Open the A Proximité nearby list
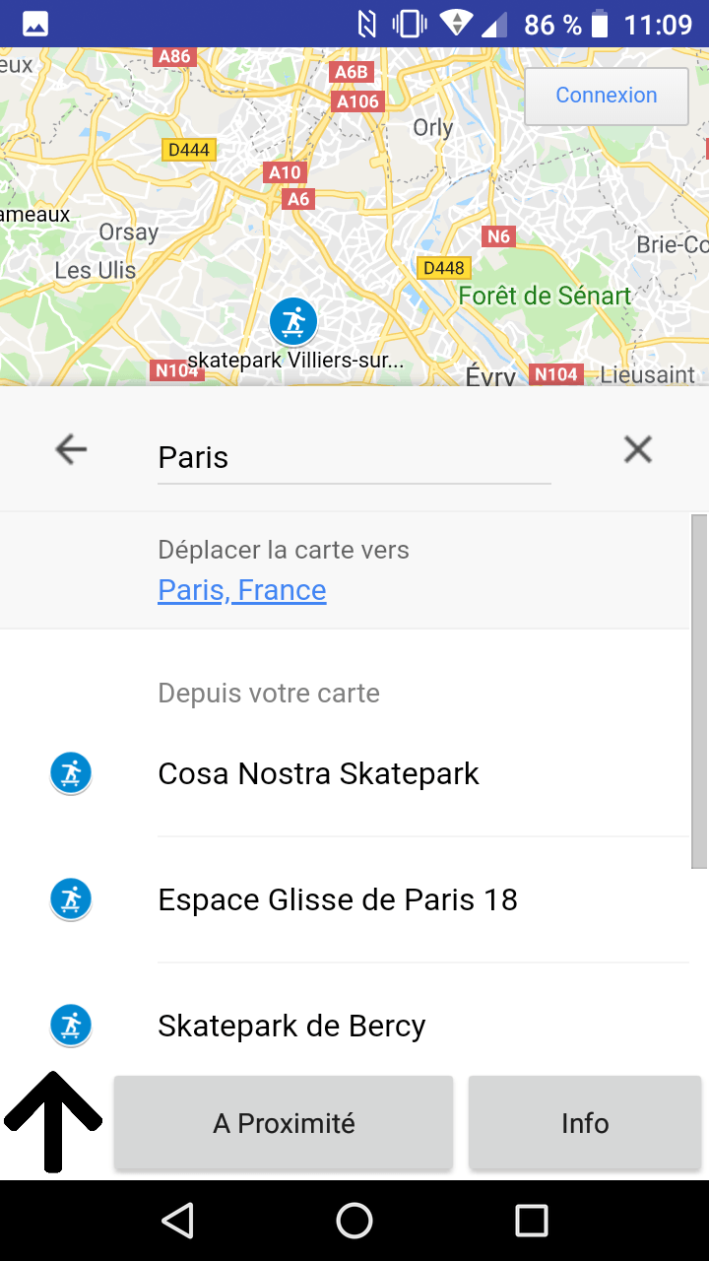The height and width of the screenshot is (1261, 709). coord(284,1123)
